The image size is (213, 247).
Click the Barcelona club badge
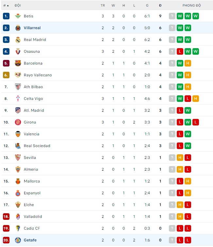coord(18,63)
